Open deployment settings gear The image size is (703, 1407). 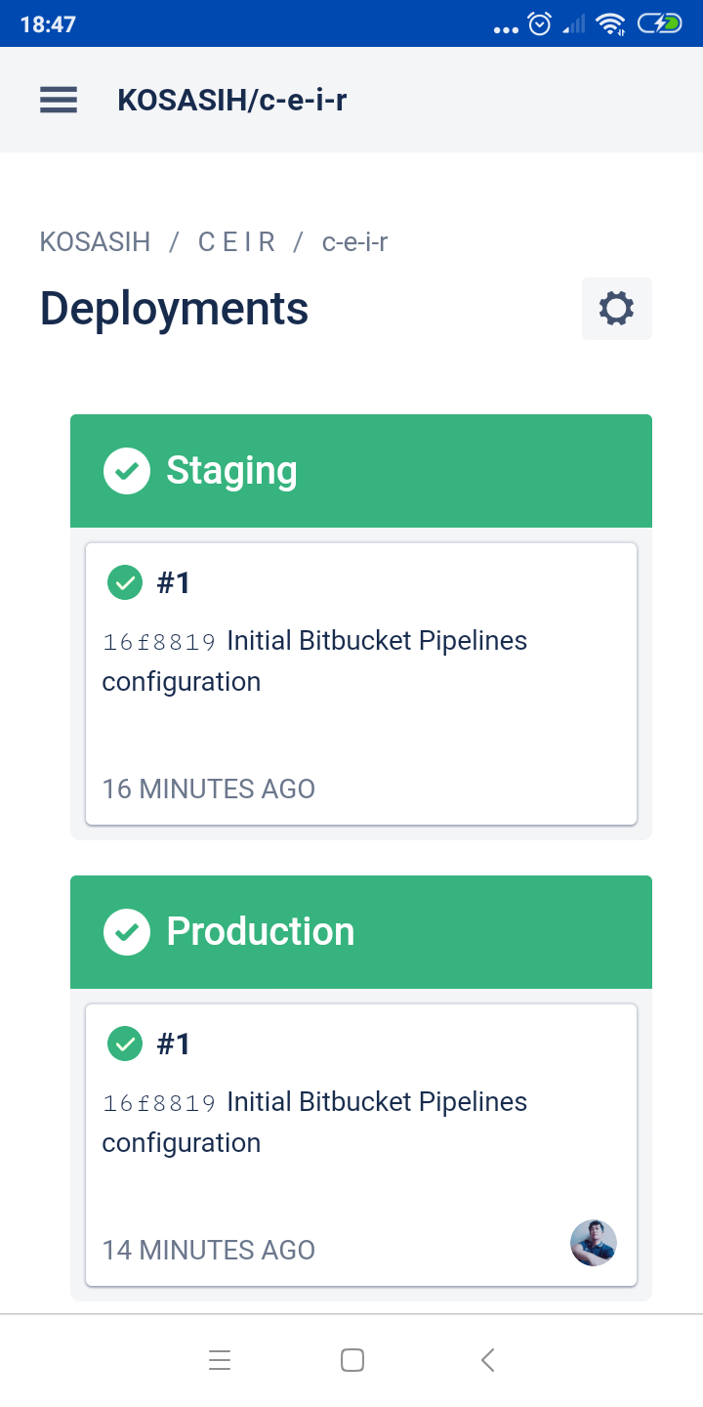click(616, 309)
